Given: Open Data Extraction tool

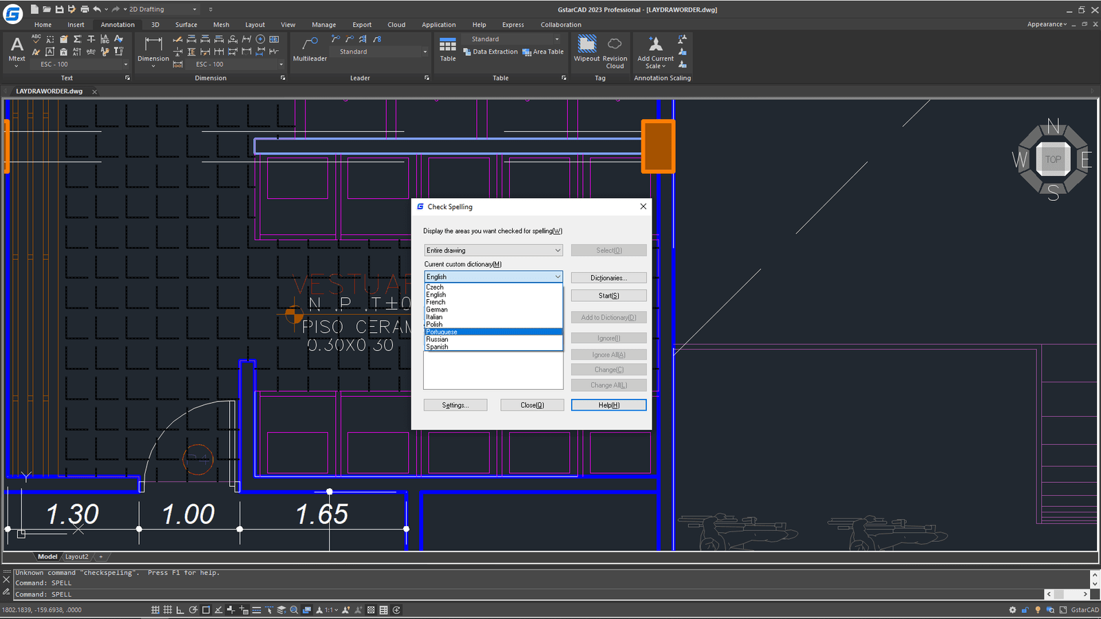Looking at the screenshot, I should [491, 52].
